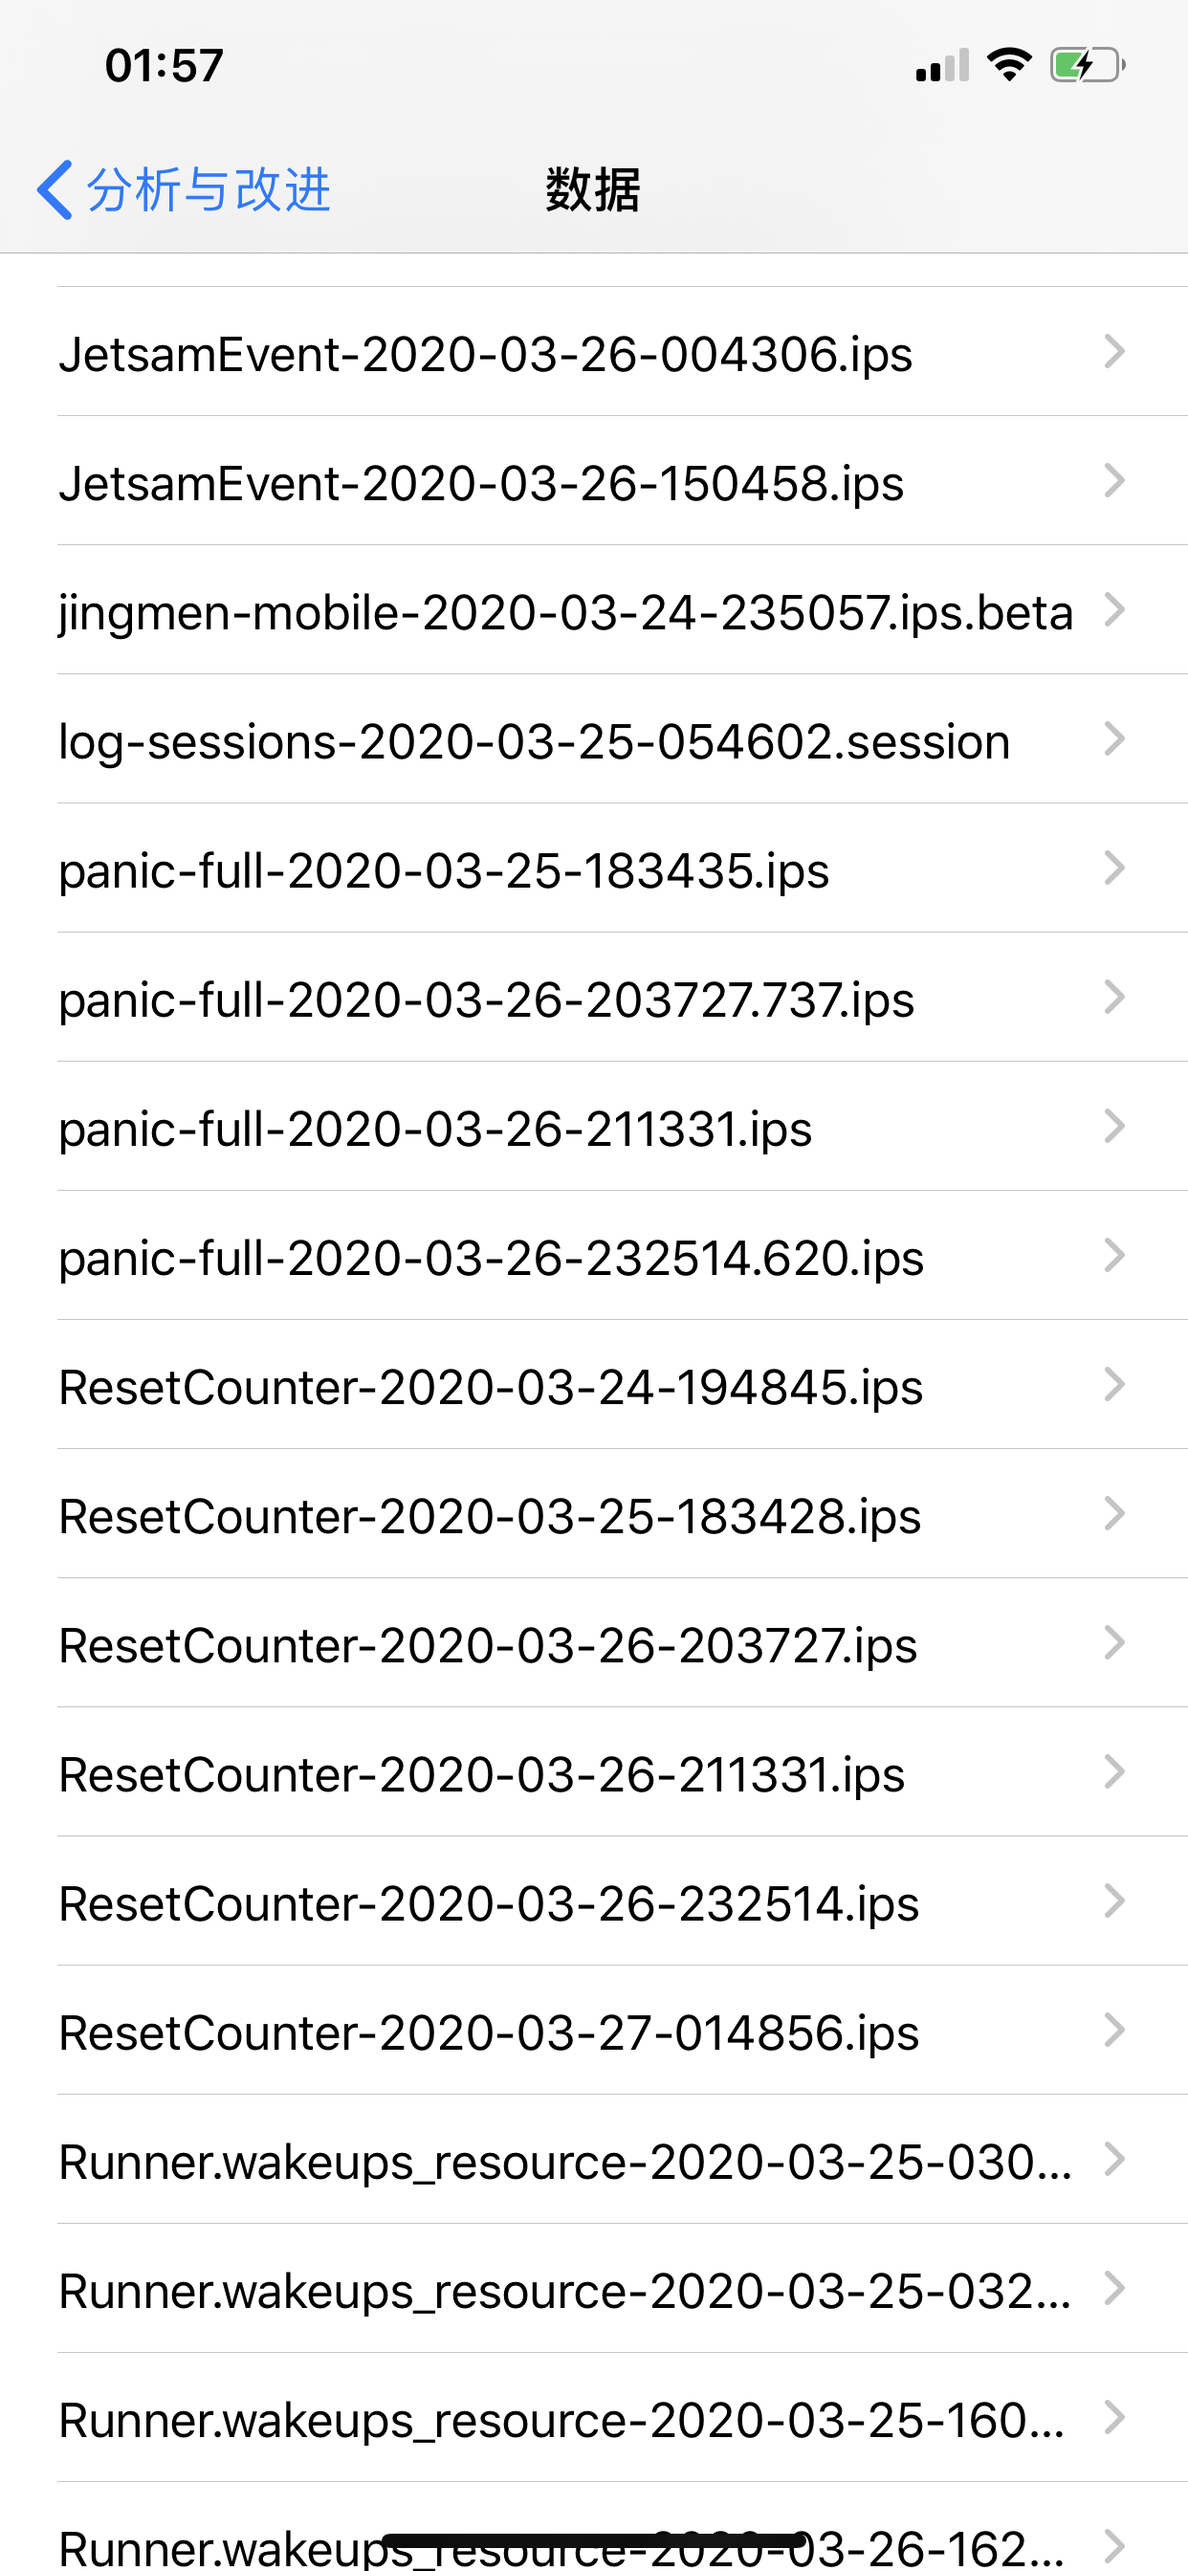Tap the back arrow chevron icon

(55, 188)
